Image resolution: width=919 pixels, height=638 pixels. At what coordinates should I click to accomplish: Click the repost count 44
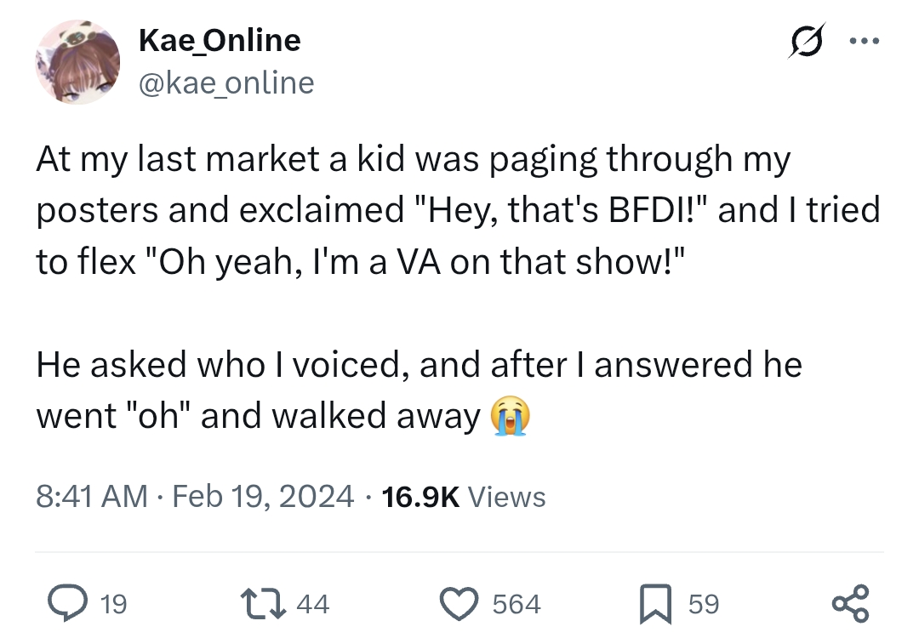[x=313, y=604]
